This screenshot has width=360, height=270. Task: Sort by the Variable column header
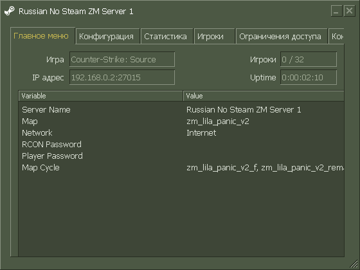100,96
